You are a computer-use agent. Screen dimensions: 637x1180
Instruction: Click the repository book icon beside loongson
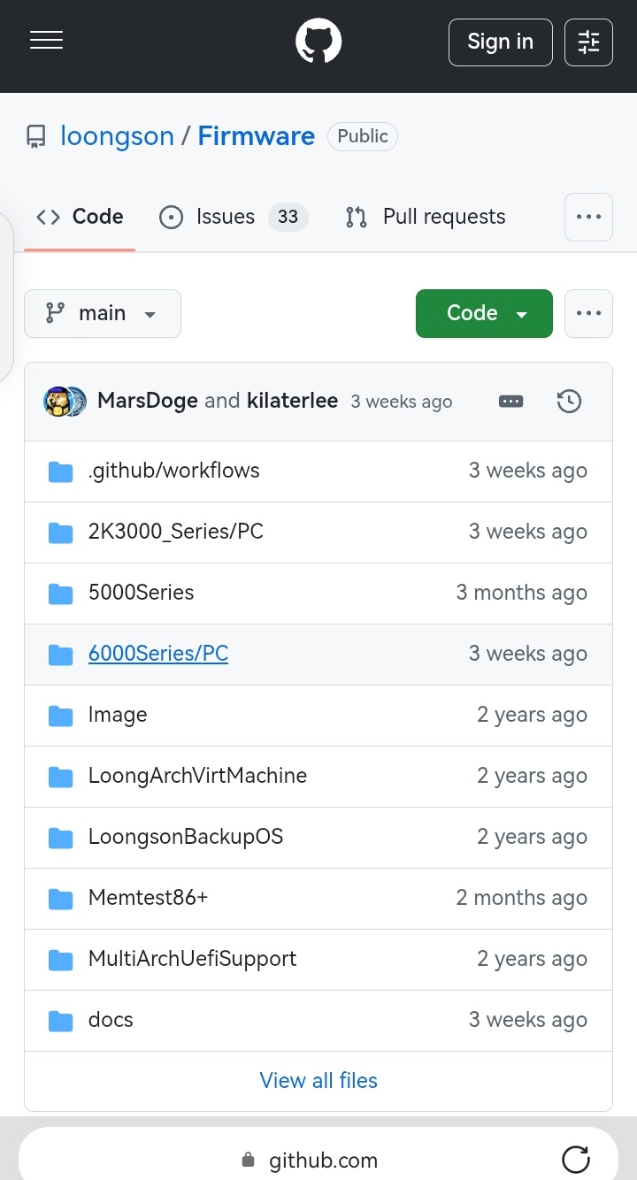[x=35, y=135]
